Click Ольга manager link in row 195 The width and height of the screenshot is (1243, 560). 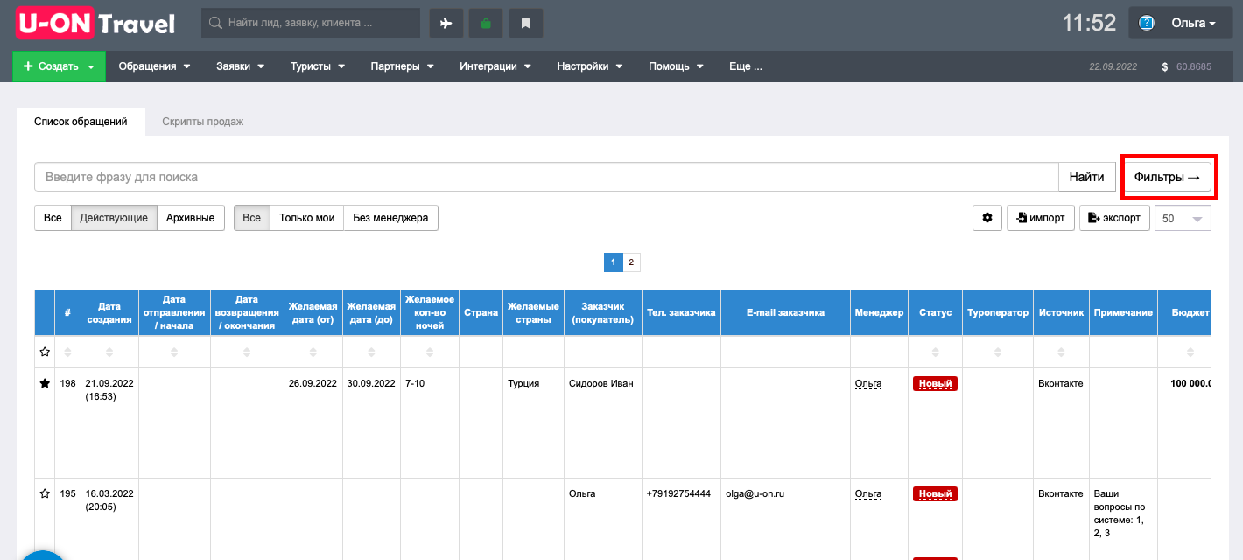coord(868,493)
